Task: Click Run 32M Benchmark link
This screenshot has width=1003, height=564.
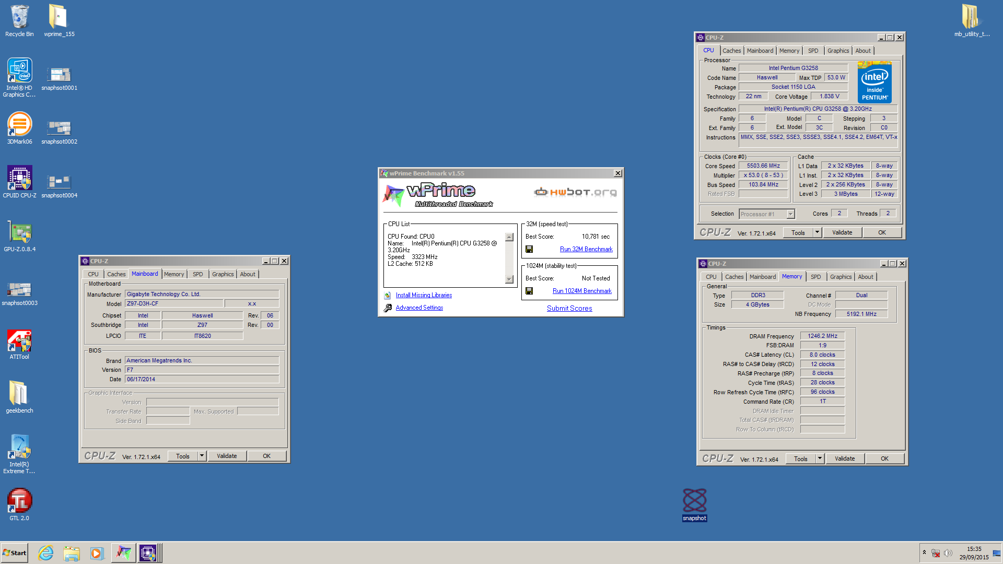Action: pyautogui.click(x=586, y=249)
